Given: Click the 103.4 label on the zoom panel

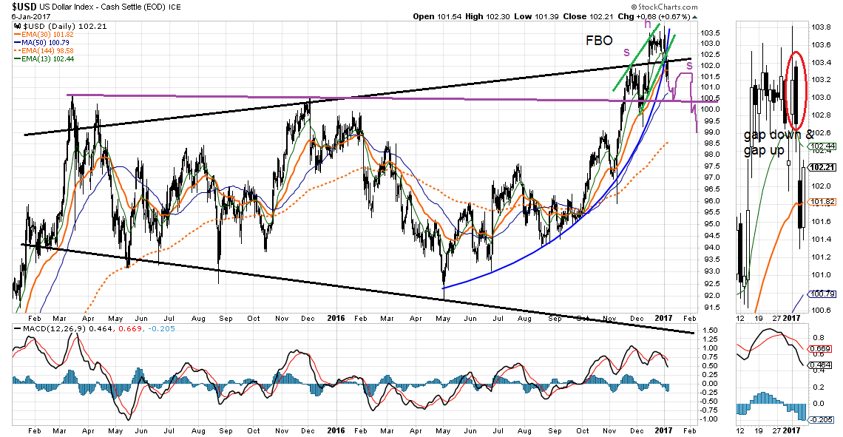Looking at the screenshot, I should [821, 62].
